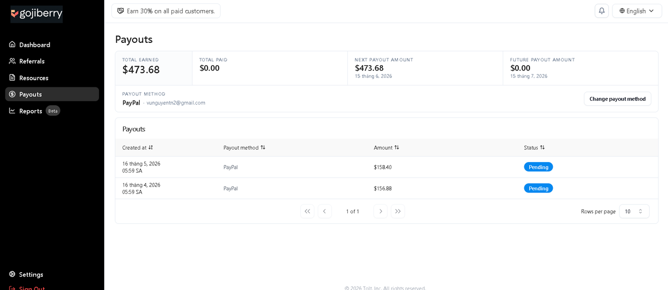Click the gojiberry logo

[x=37, y=13]
